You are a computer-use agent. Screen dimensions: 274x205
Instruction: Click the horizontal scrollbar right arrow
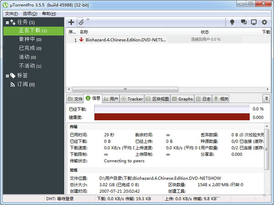tap(268, 89)
